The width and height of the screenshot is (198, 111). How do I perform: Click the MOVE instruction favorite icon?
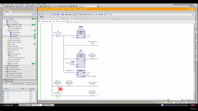coord(64,22)
